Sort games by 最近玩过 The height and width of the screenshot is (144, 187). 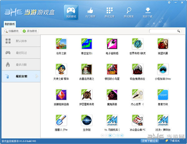click(x=21, y=53)
